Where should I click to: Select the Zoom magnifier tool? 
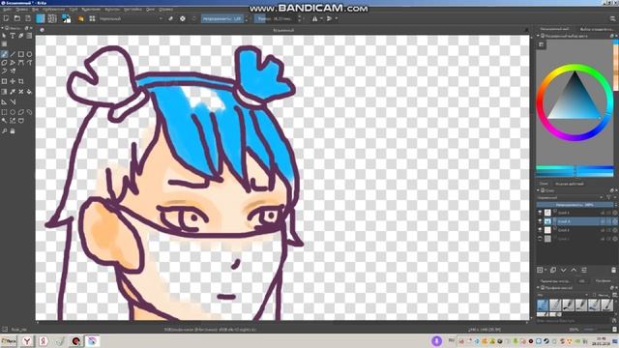pos(4,131)
